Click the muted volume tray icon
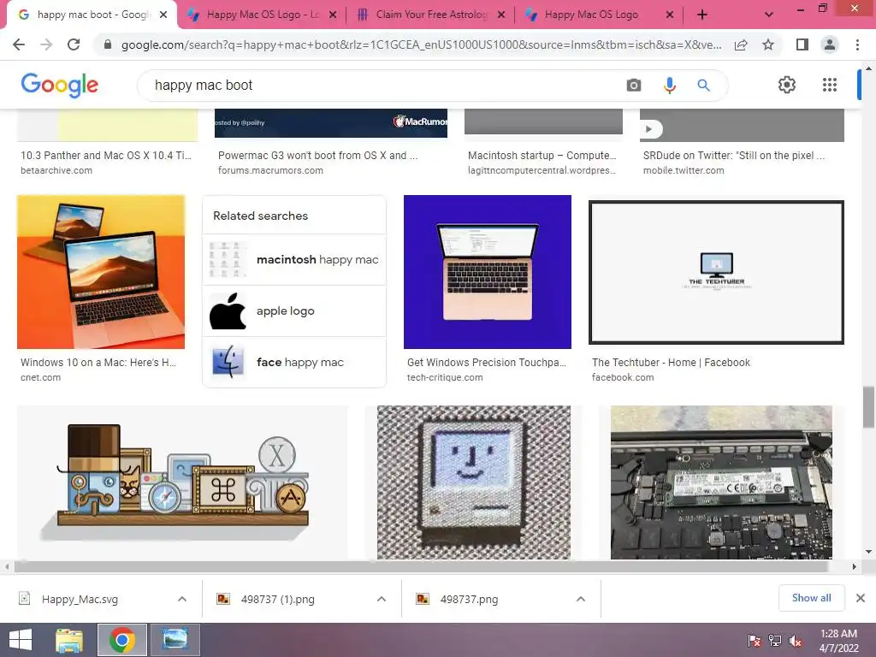The width and height of the screenshot is (876, 657). click(x=795, y=641)
